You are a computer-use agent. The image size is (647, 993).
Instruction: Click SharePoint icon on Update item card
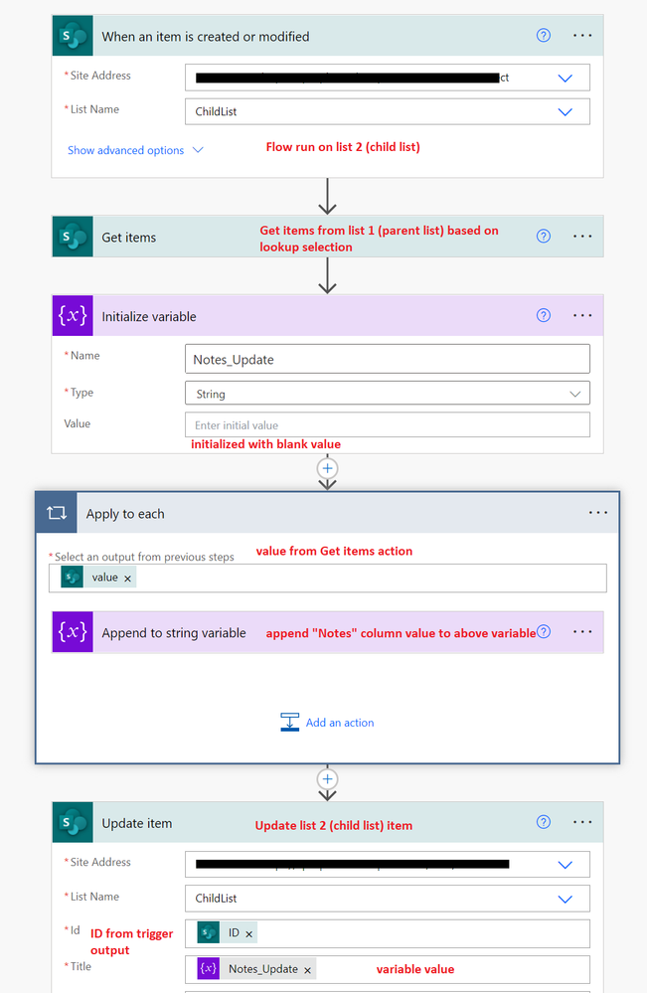(73, 823)
